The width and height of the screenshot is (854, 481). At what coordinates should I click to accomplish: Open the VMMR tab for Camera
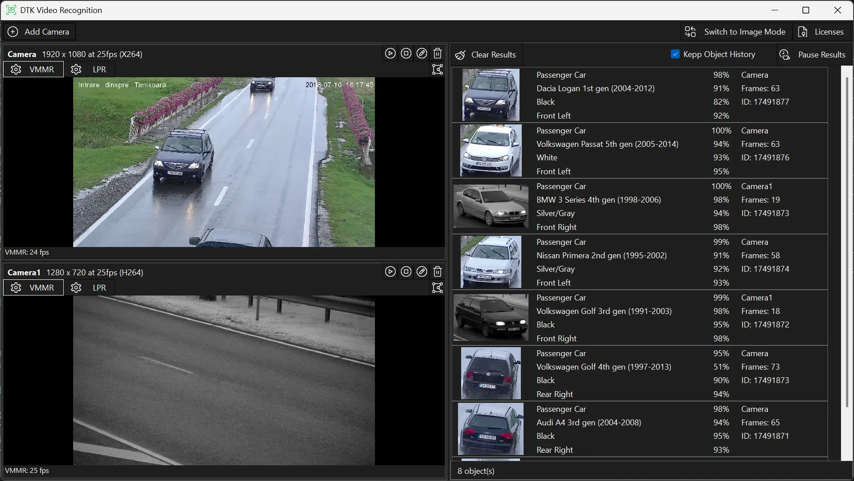coord(34,70)
